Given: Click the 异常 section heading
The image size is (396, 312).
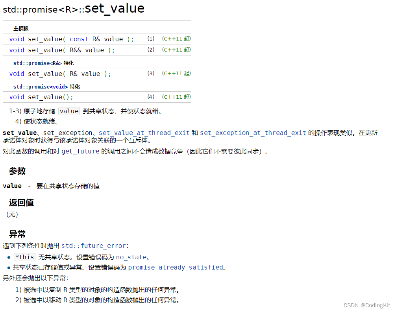Looking at the screenshot, I should pos(17,234).
